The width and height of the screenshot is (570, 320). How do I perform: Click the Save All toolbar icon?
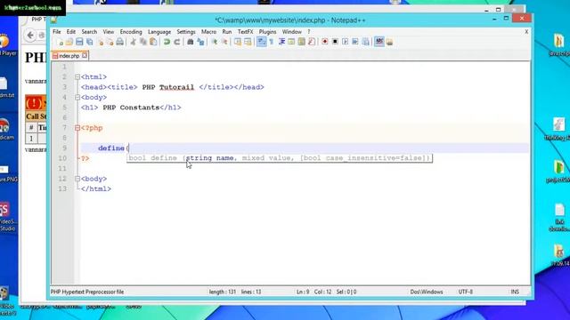point(89,42)
